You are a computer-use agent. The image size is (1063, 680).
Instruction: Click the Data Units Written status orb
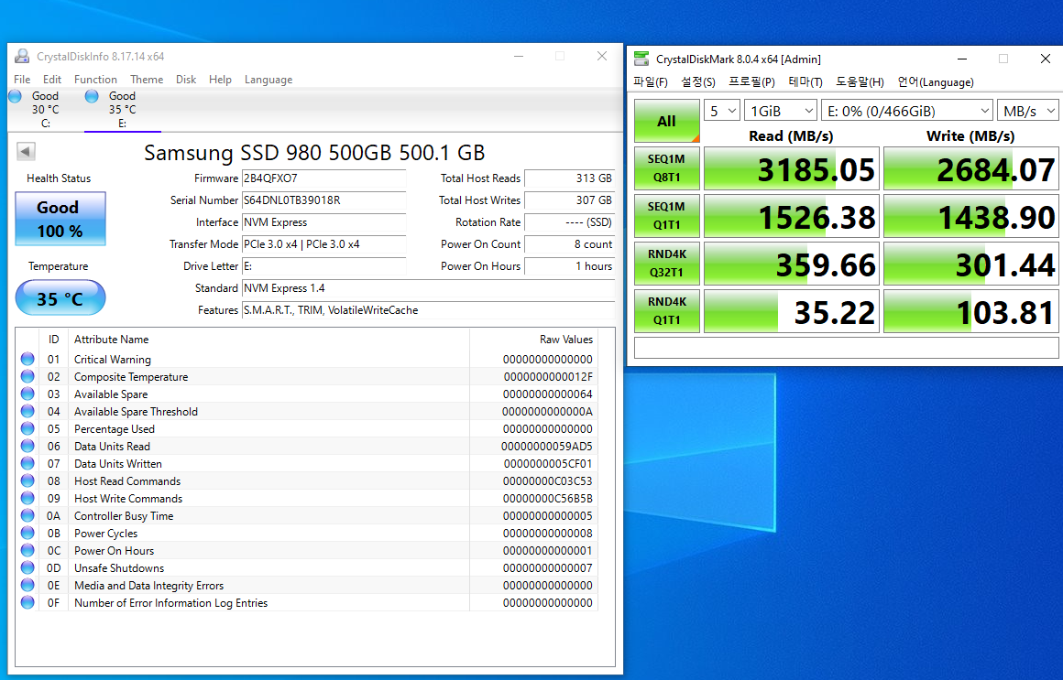point(27,463)
